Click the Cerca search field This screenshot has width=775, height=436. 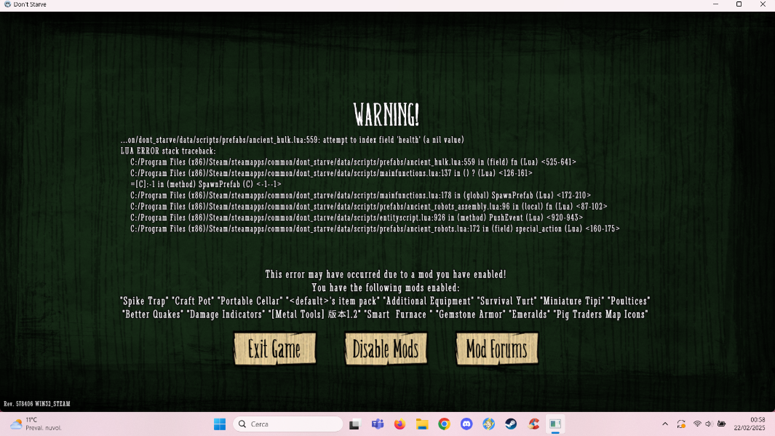pyautogui.click(x=288, y=424)
